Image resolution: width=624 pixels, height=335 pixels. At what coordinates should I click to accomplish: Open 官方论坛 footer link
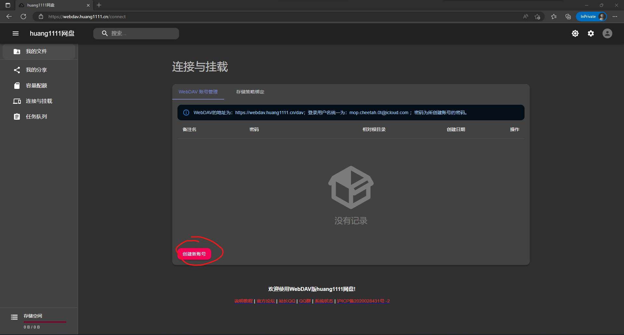click(266, 301)
